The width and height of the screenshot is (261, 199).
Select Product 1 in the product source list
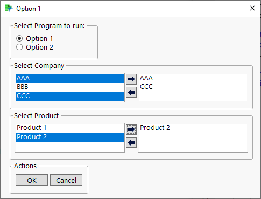[x=69, y=128]
